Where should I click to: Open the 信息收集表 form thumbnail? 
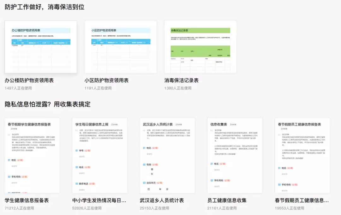(x=235, y=156)
